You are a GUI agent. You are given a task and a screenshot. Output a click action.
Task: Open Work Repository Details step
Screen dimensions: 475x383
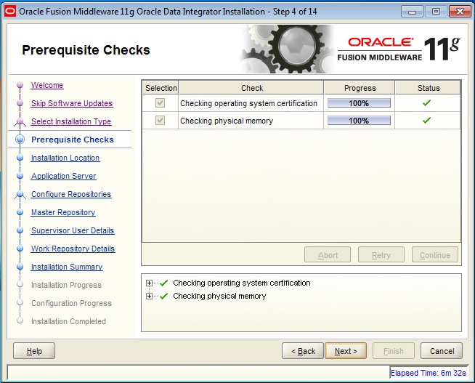point(73,249)
